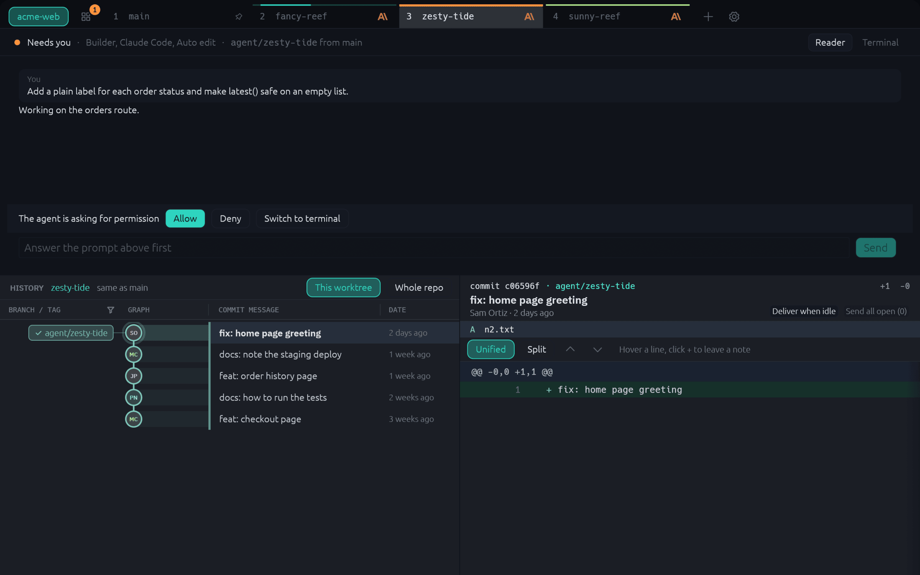920x575 pixels.
Task: Switch to the sunny-reef tab
Action: pos(618,16)
